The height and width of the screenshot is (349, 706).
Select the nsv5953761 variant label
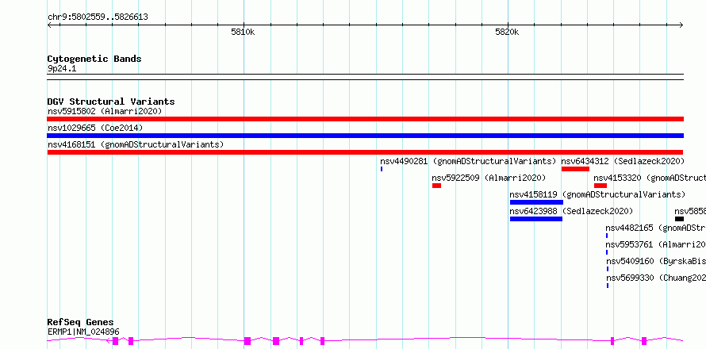pos(655,244)
